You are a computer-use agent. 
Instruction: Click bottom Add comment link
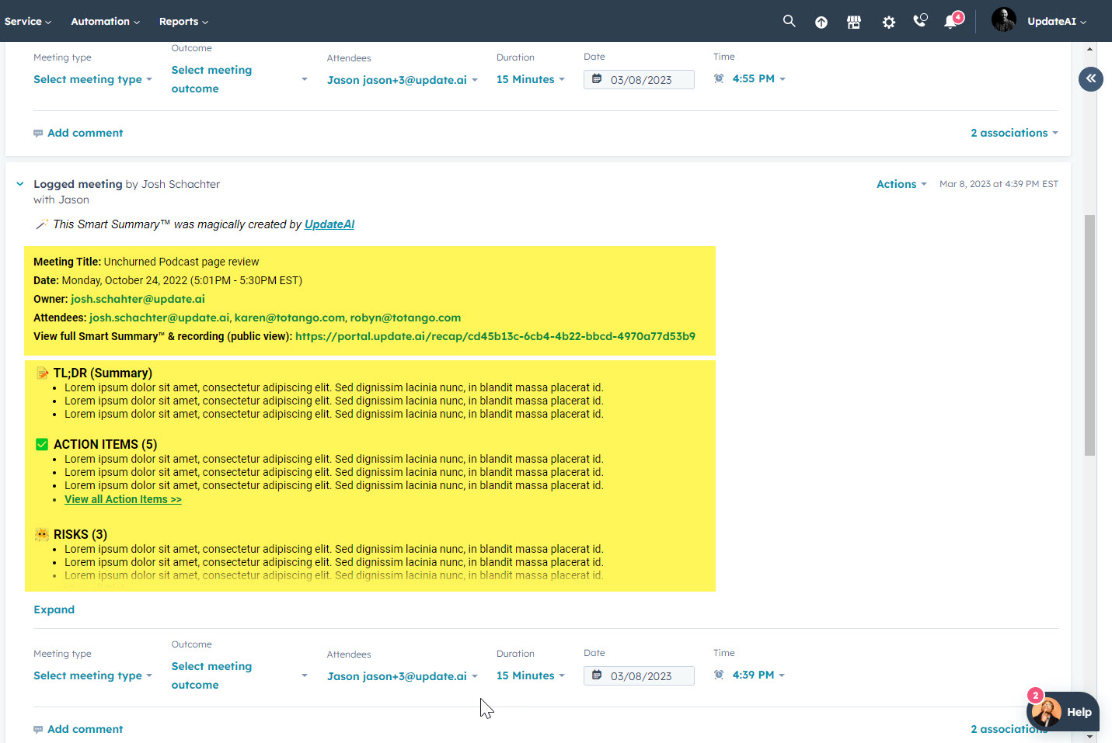tap(85, 729)
